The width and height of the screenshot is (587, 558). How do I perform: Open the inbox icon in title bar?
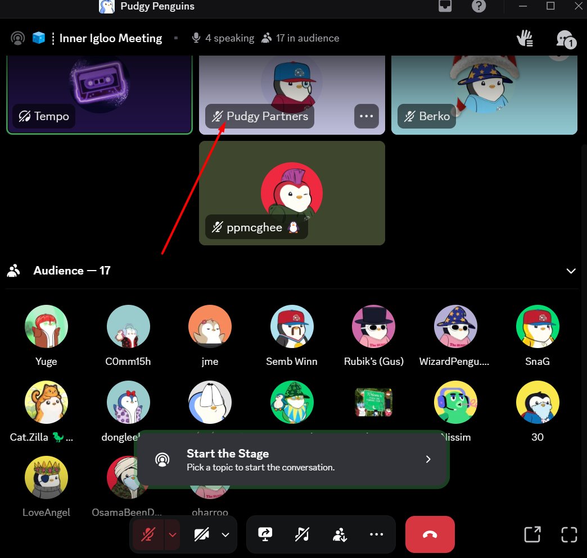(445, 6)
